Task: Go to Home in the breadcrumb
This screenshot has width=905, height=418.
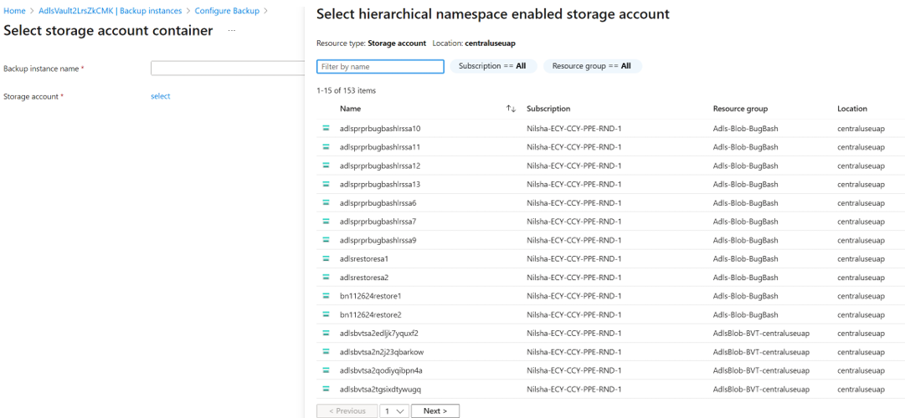Action: [x=14, y=11]
